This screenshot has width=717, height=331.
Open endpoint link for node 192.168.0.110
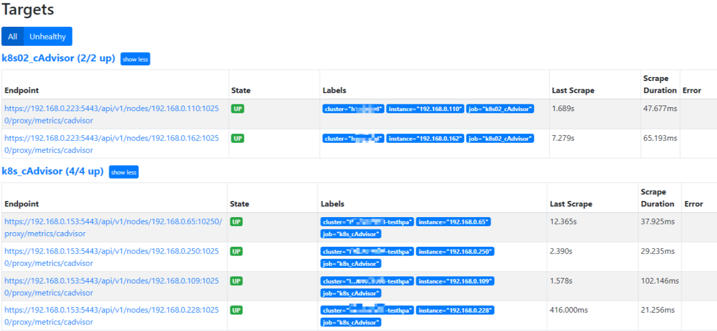[x=112, y=114]
